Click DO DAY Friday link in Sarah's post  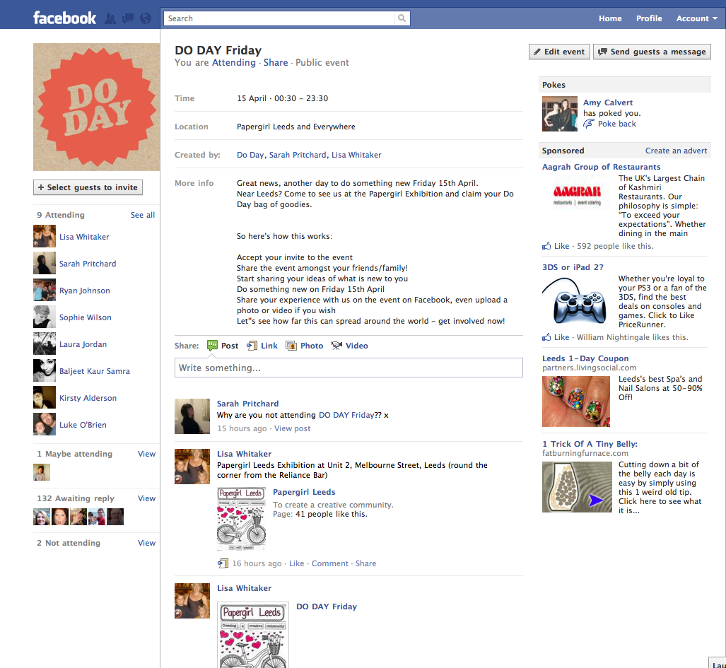[x=346, y=415]
